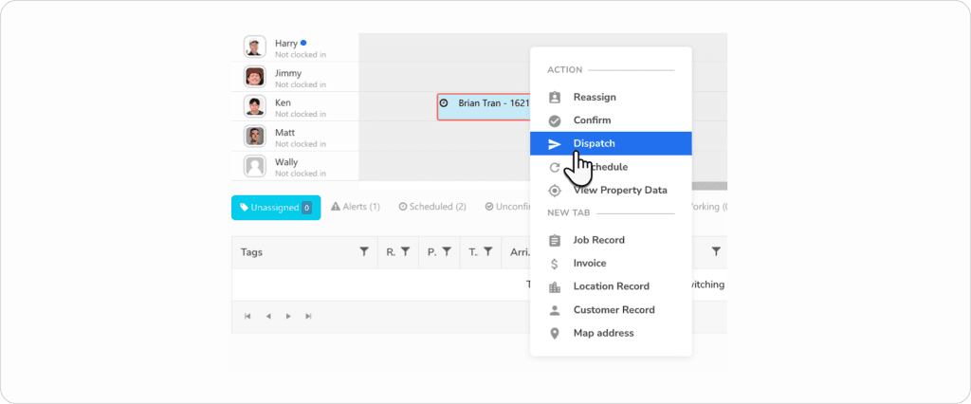Choose Confirm from the action menu
Image resolution: width=971 pixels, height=404 pixels.
click(x=611, y=120)
